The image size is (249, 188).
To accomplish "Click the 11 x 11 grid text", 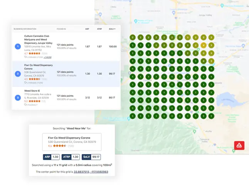I will (60, 165).
